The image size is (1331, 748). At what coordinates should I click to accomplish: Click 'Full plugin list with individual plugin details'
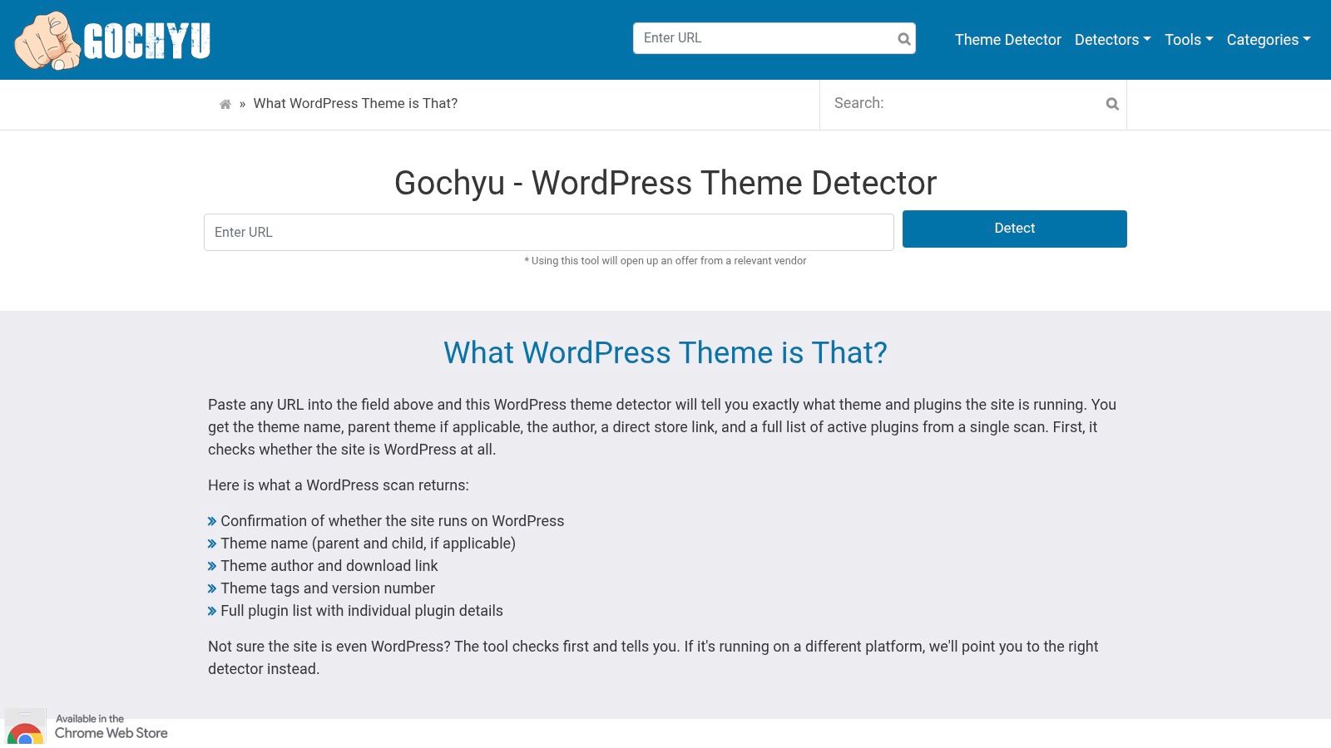[x=362, y=611]
